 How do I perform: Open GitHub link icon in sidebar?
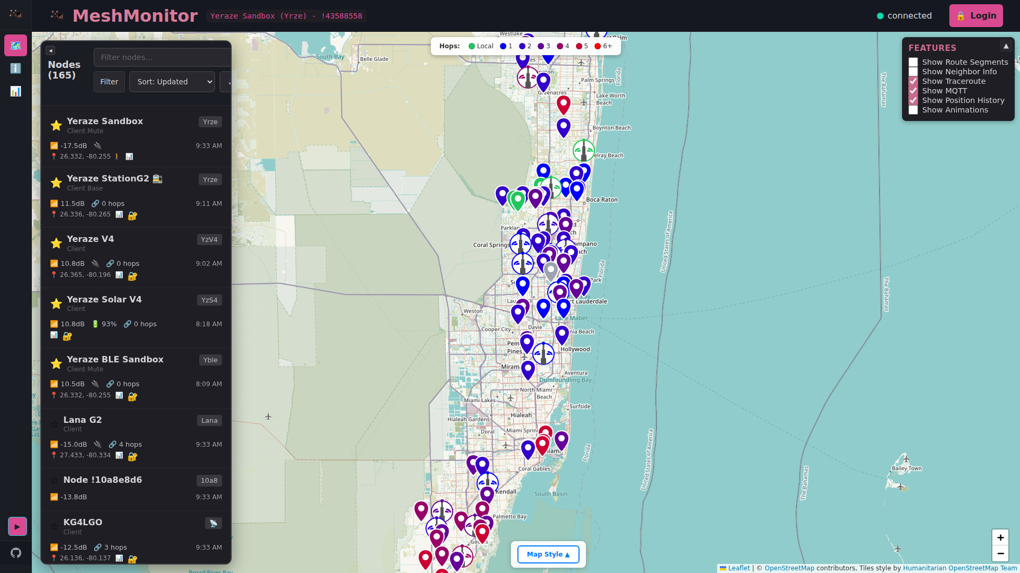tap(16, 553)
